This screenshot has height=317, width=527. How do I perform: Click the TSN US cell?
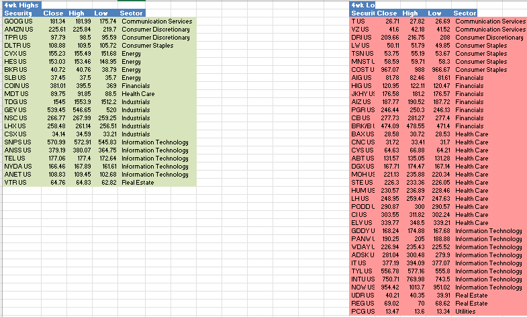363,54
